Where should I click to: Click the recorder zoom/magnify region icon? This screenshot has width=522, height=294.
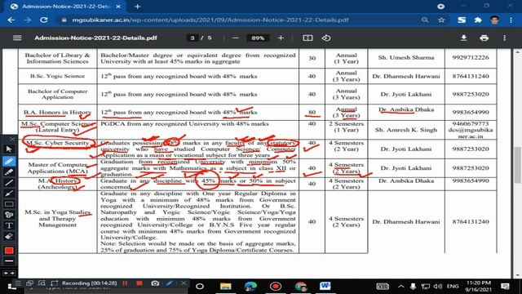42,283
